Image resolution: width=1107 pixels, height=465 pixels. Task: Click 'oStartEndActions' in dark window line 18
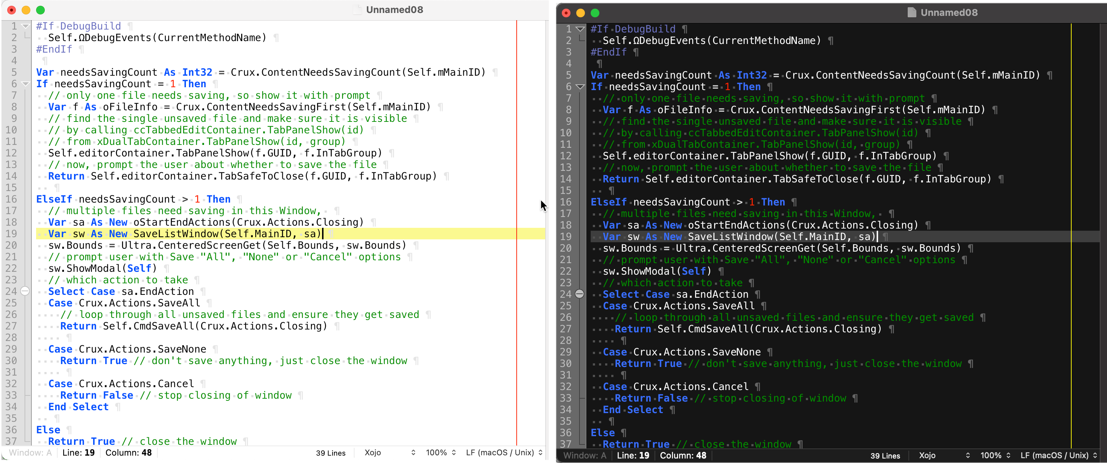tap(737, 225)
